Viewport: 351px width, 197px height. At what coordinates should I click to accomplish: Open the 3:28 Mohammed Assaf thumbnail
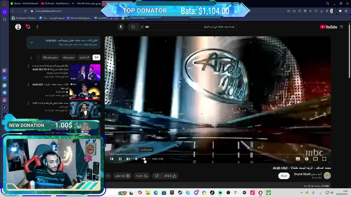click(85, 91)
